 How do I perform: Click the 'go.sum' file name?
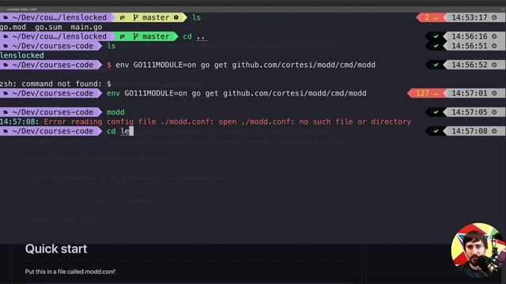[x=48, y=27]
